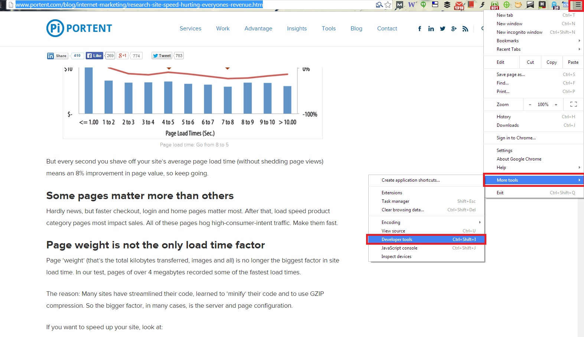Open the RSS feed icon in header
Screen dimensions: 584x337
tap(465, 29)
